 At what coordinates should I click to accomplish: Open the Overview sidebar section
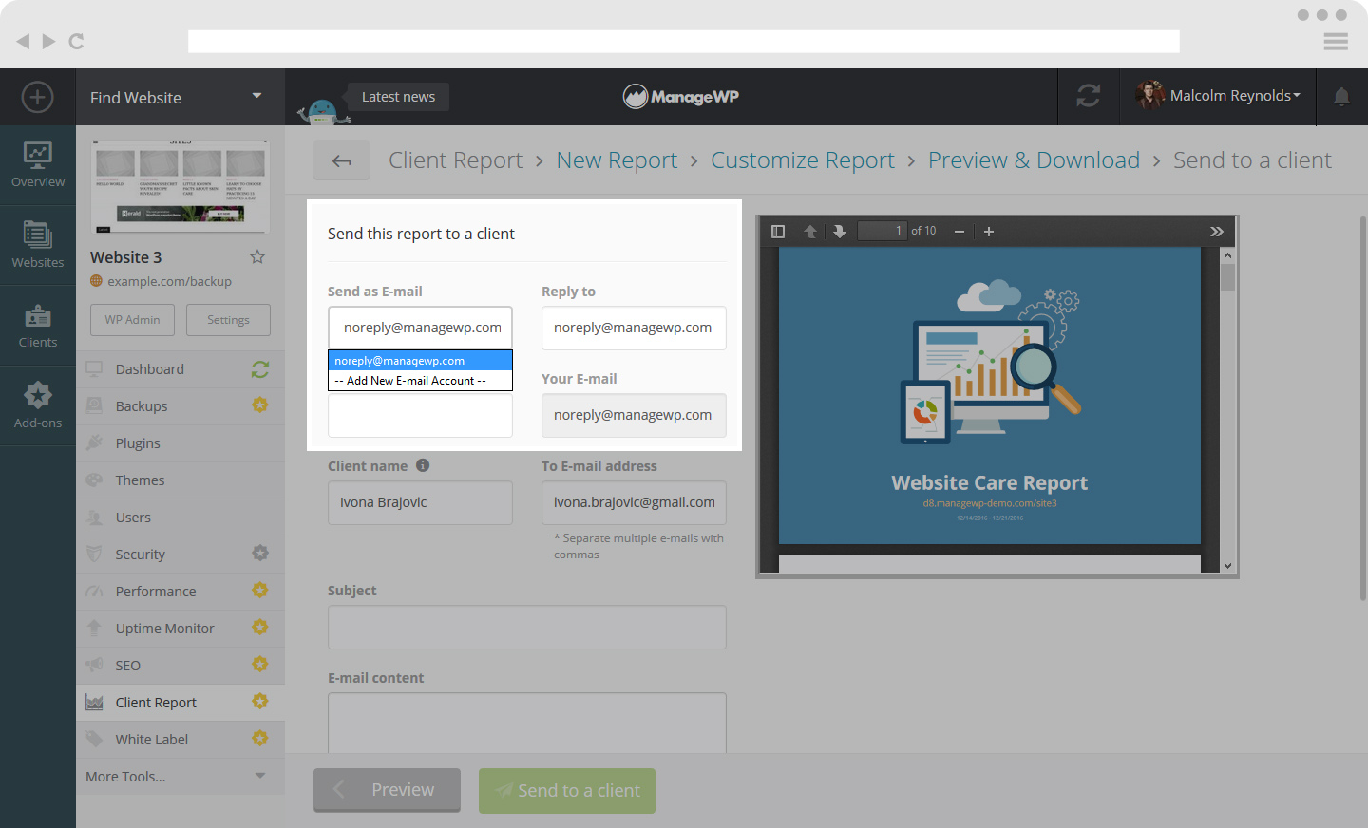(38, 165)
